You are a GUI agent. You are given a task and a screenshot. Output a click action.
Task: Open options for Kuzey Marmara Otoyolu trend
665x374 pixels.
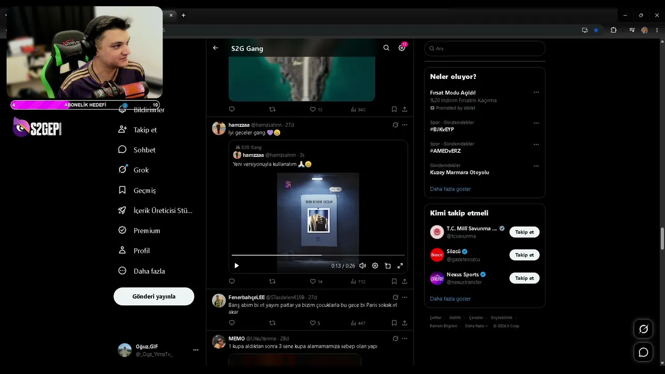(x=536, y=166)
